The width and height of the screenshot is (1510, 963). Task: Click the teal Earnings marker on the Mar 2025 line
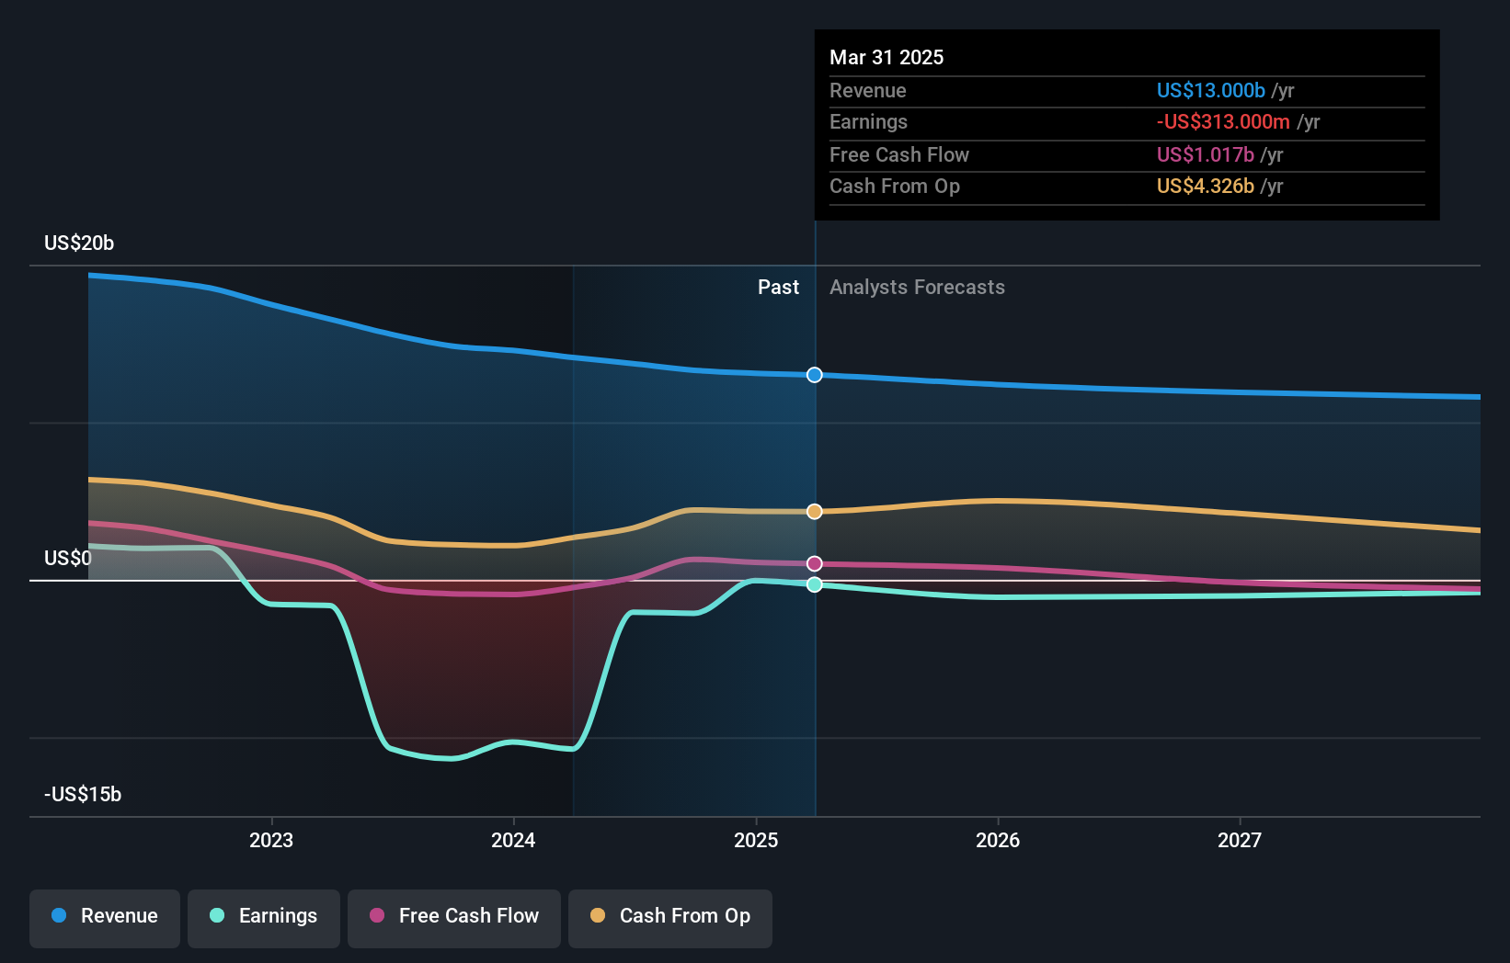click(x=815, y=584)
